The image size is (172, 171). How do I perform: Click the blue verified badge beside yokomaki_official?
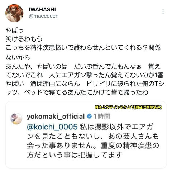click(x=89, y=116)
